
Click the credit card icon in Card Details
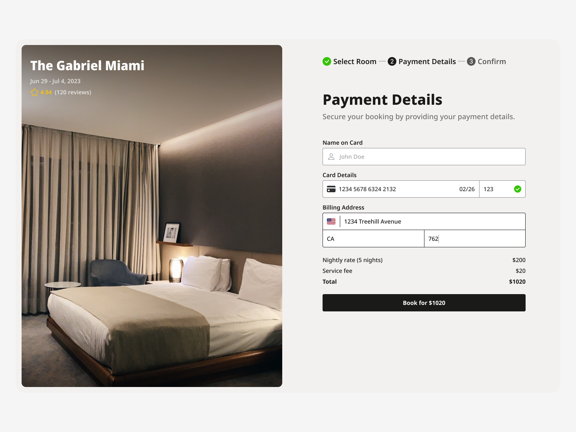(x=331, y=189)
